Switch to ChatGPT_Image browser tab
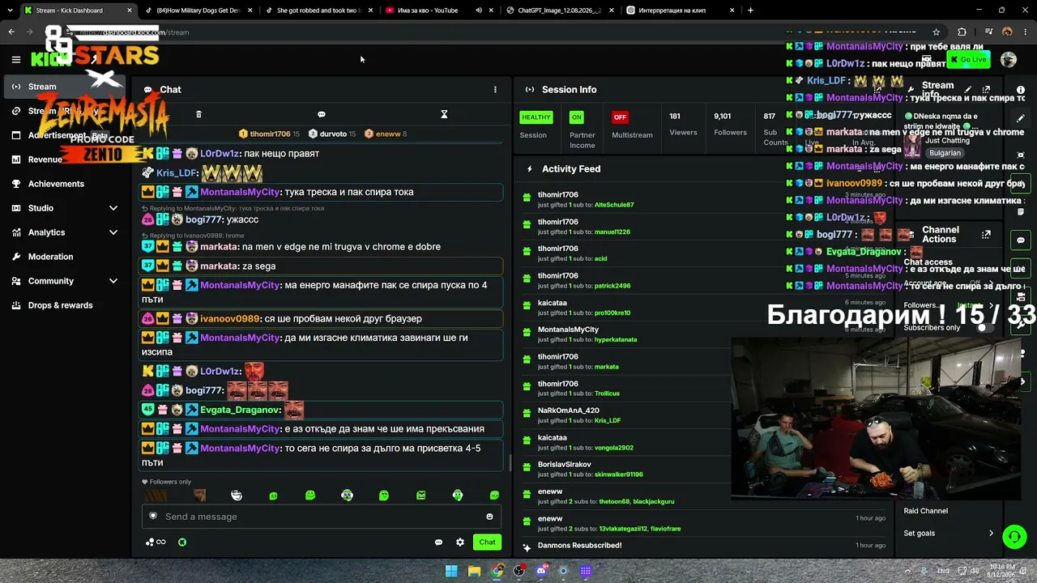The width and height of the screenshot is (1037, 583). click(561, 11)
